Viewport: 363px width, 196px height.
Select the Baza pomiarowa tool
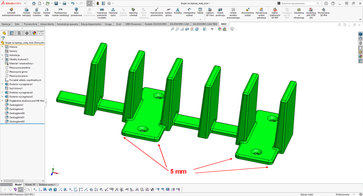pos(76,12)
